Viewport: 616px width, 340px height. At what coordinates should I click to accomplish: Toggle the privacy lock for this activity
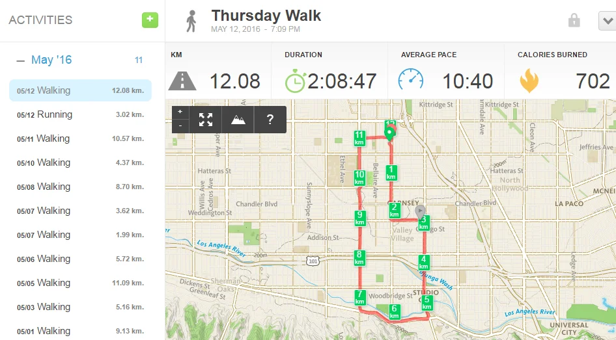[x=574, y=21]
